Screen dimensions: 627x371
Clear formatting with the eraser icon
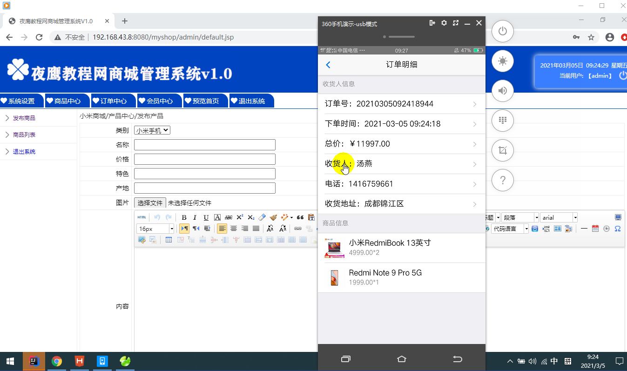tap(262, 217)
